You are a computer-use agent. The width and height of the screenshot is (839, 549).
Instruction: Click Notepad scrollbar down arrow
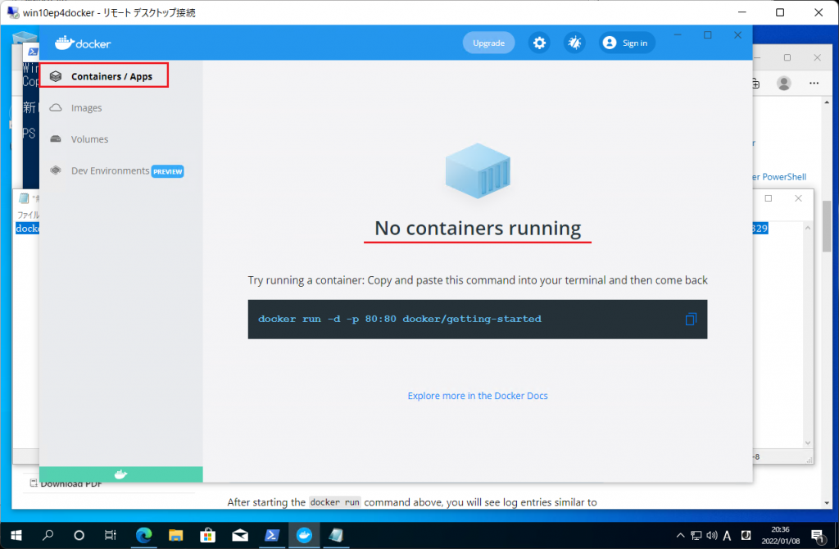click(x=808, y=443)
